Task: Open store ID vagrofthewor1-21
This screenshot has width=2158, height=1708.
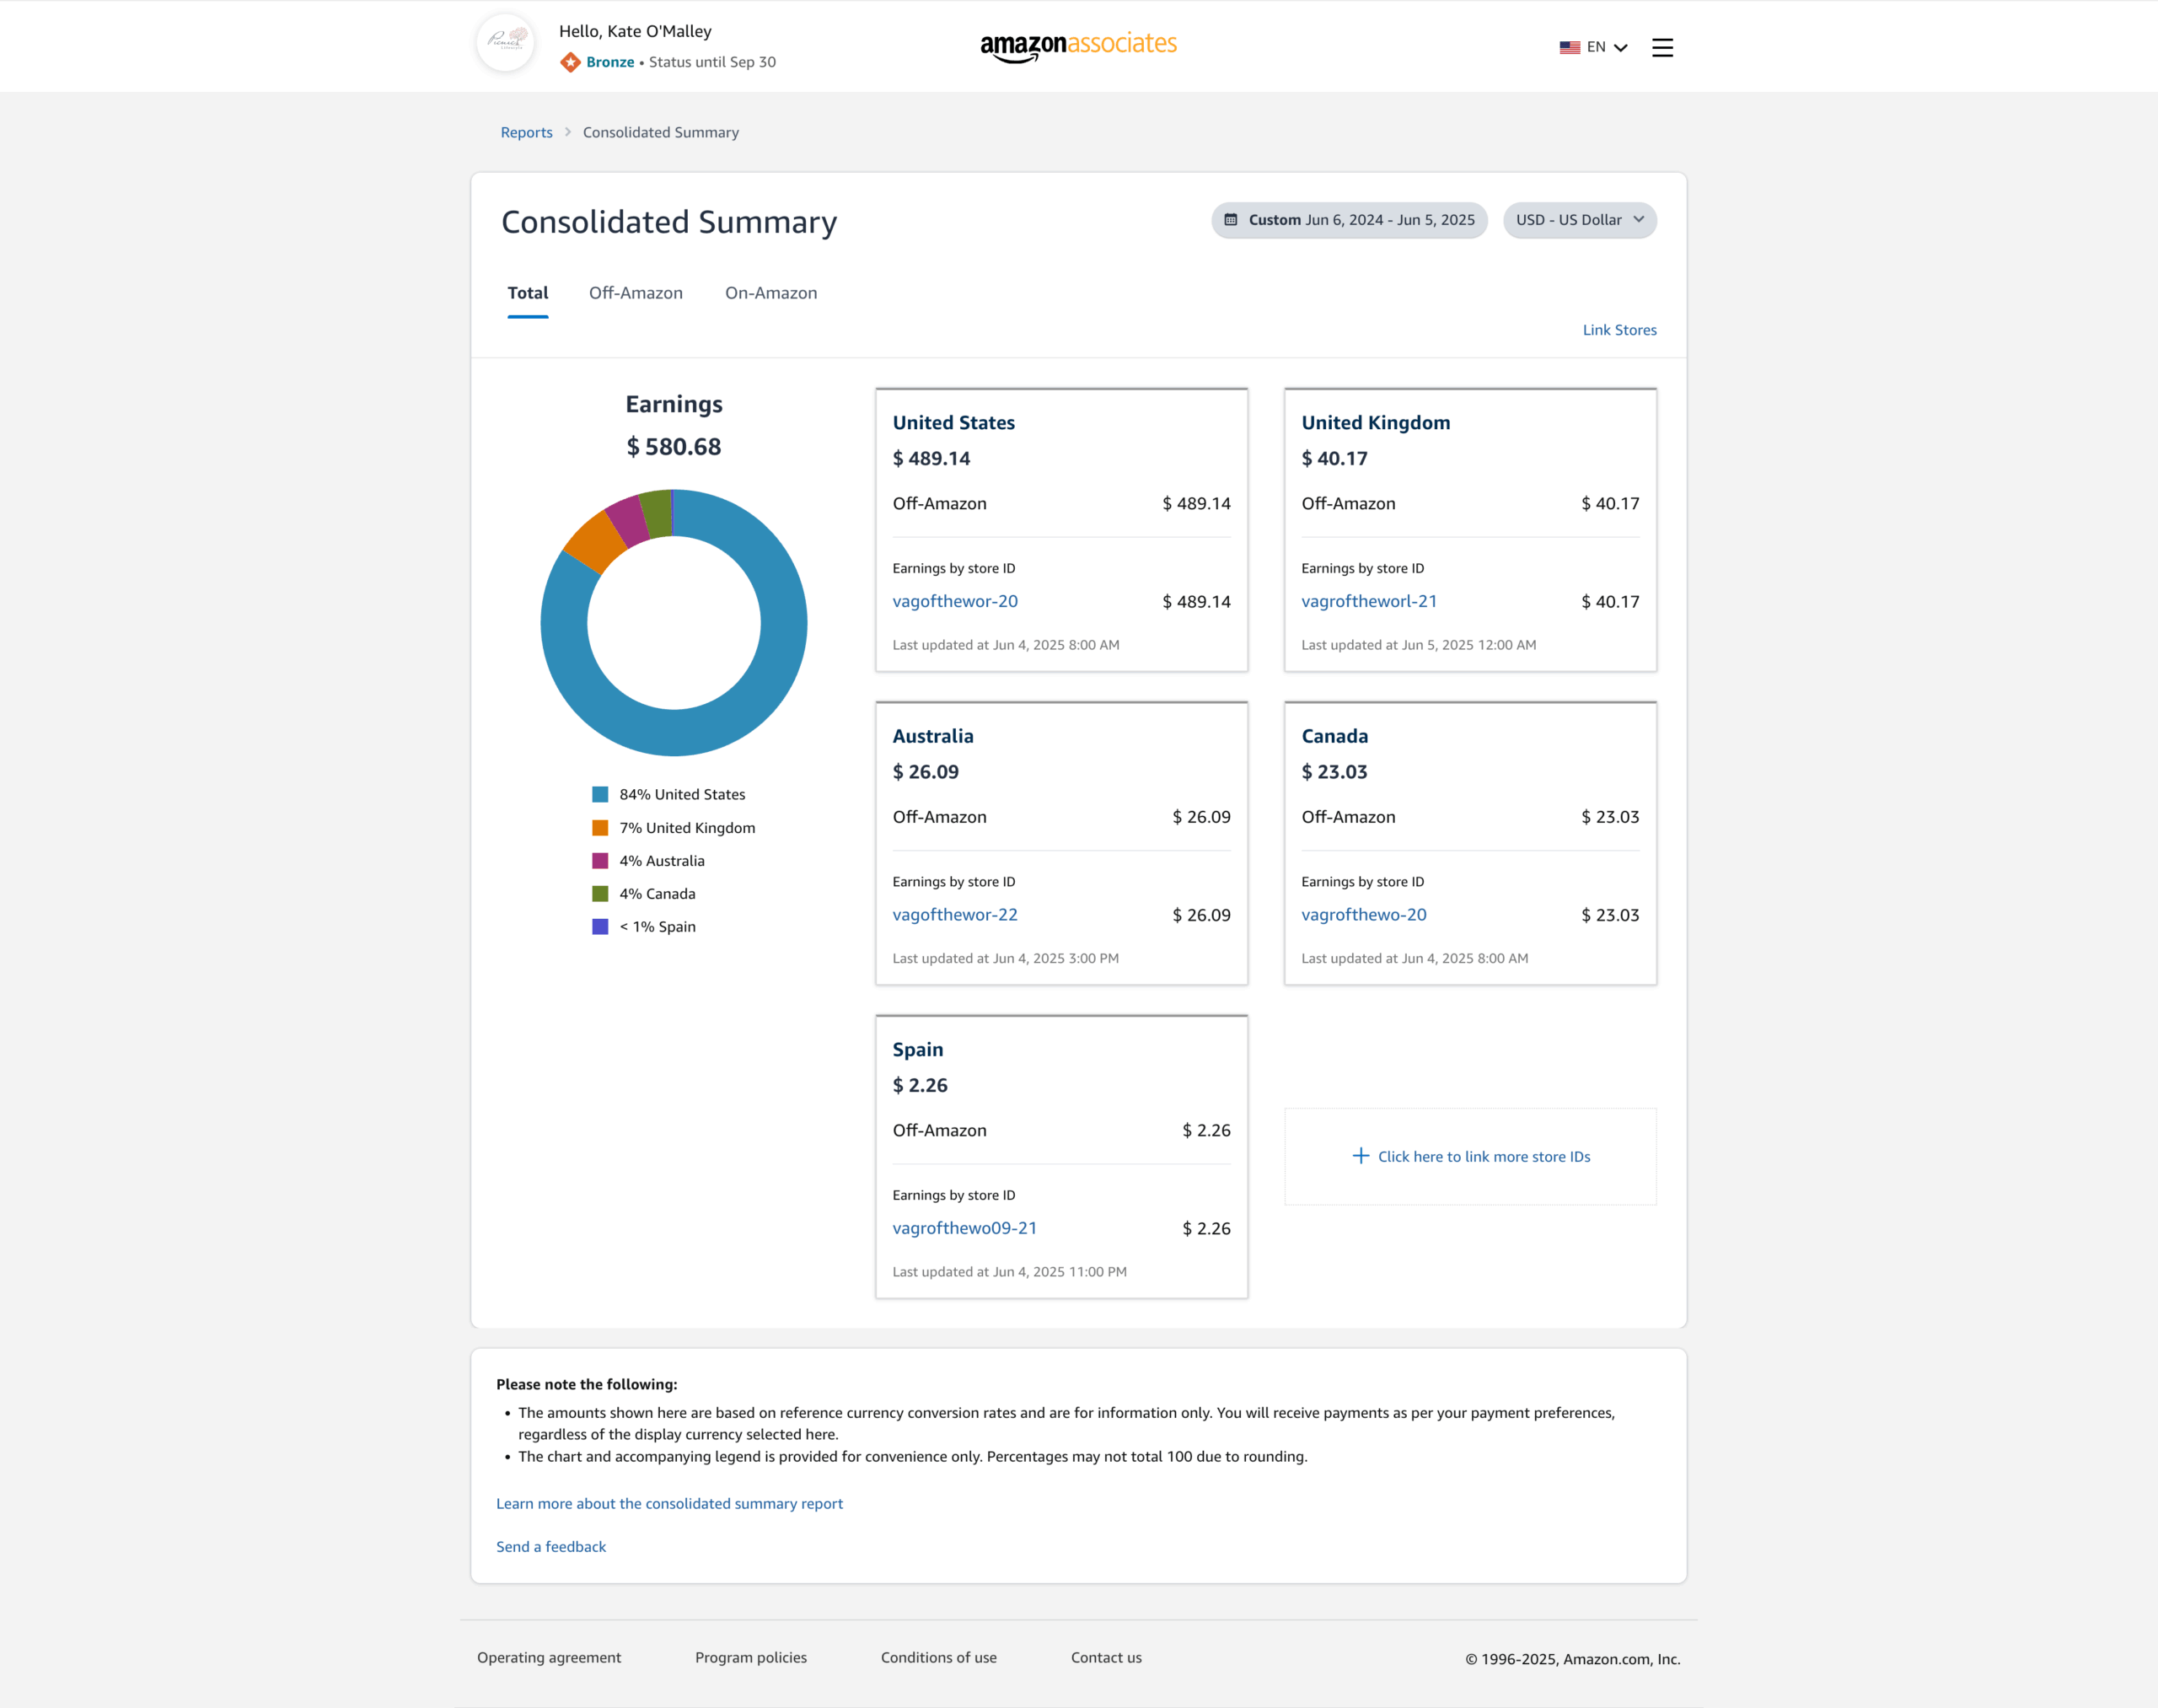Action: [1369, 601]
